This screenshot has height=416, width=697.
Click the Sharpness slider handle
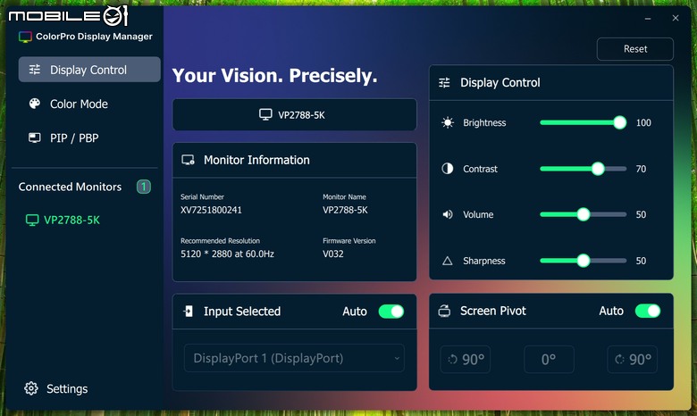coord(584,261)
